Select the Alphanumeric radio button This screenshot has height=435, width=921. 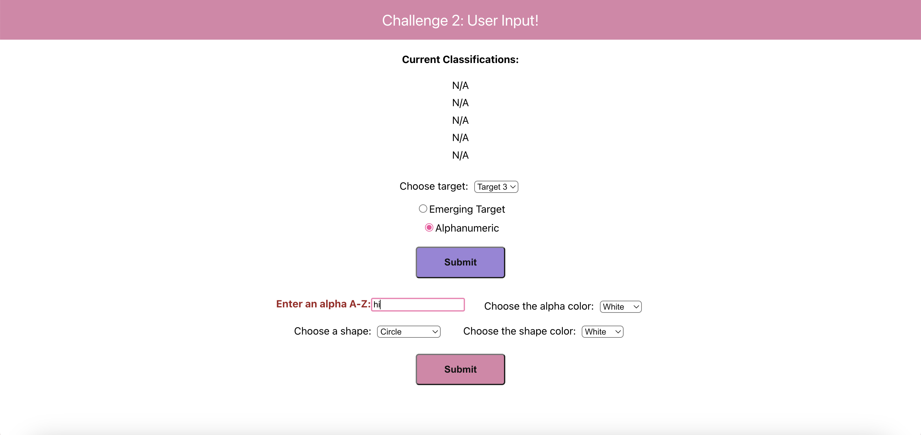429,227
